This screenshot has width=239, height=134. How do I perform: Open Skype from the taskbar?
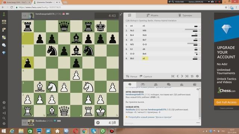[94, 131]
